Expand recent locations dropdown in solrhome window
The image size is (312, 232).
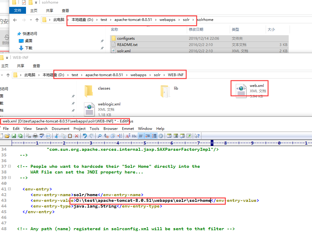click(x=31, y=20)
